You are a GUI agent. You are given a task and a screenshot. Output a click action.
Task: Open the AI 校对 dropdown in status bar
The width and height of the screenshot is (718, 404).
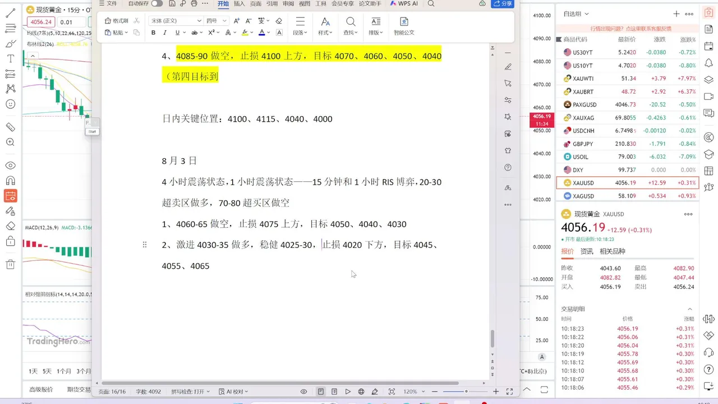click(234, 392)
